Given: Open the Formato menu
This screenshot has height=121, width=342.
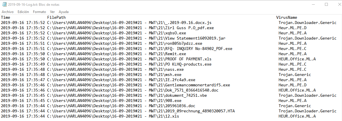Looking at the screenshot, I should 39,12.
